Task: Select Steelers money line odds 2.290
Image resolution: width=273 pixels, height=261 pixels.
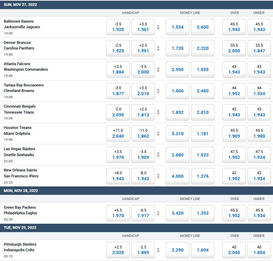Action: 177,250
